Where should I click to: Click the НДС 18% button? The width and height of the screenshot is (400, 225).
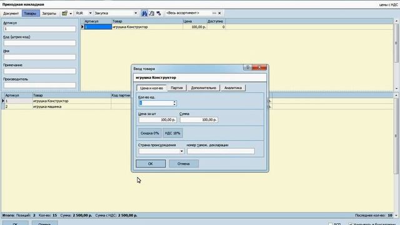[172, 133]
